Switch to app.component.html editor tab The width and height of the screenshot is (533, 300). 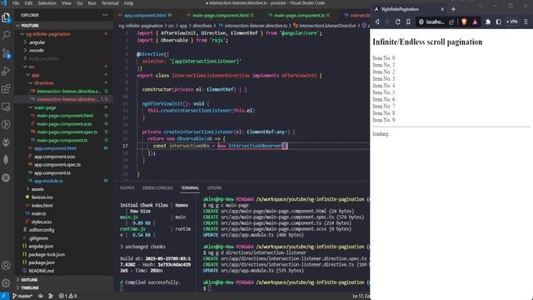tap(145, 15)
